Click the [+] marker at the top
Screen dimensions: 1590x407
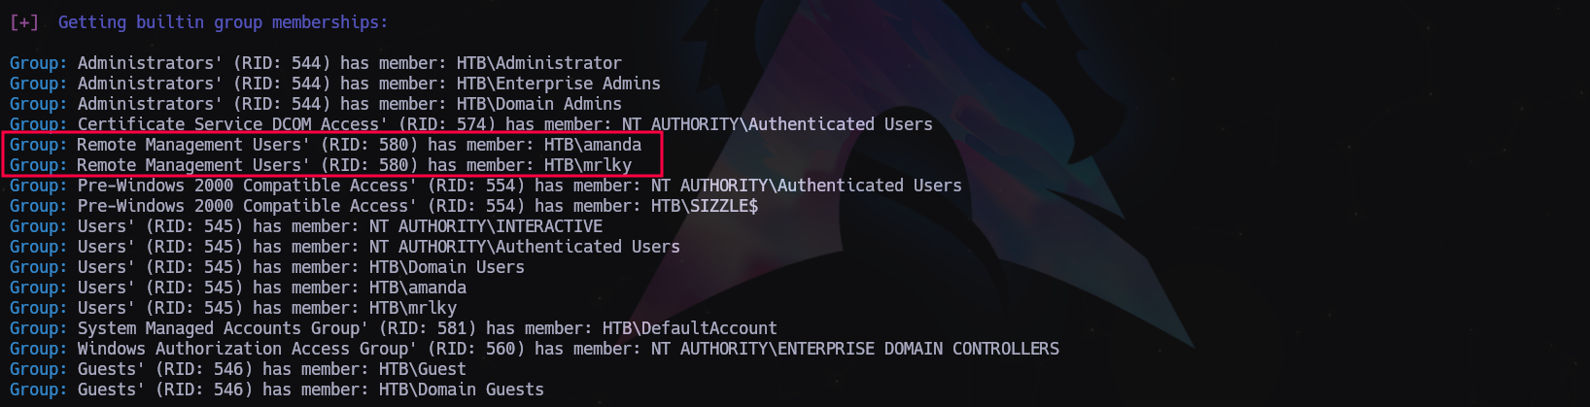[24, 22]
